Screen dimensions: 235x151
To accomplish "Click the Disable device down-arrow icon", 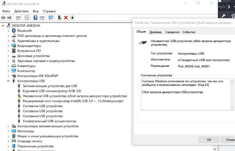I will tap(72, 18).
